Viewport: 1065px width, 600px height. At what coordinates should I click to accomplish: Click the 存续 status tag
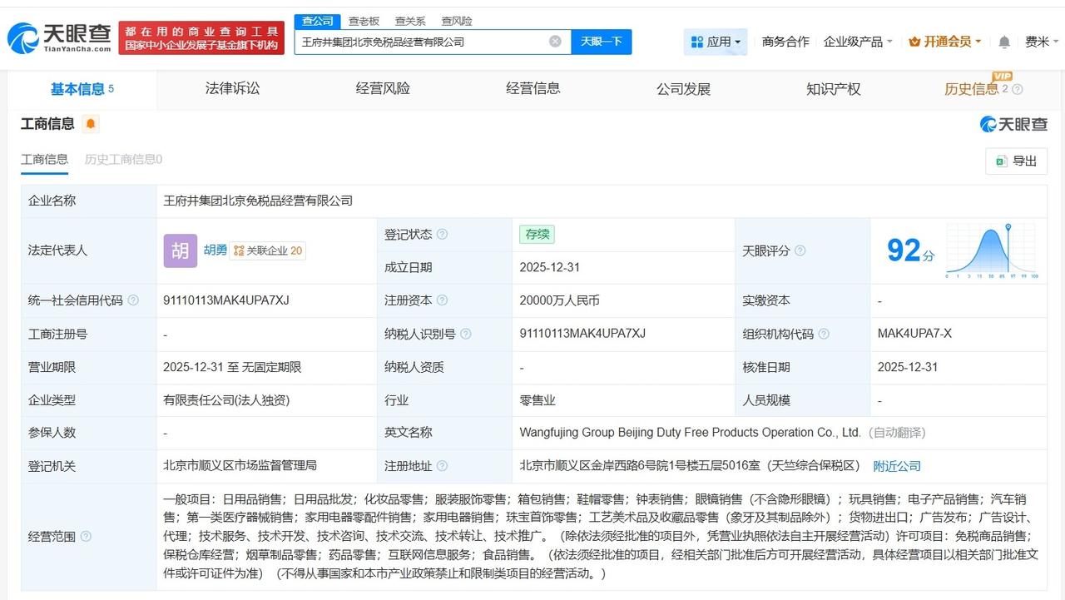[x=537, y=234]
